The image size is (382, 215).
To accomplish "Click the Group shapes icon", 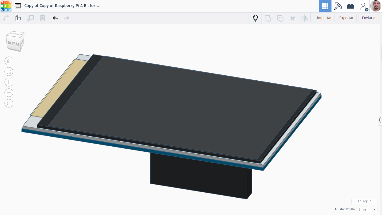I will click(268, 18).
